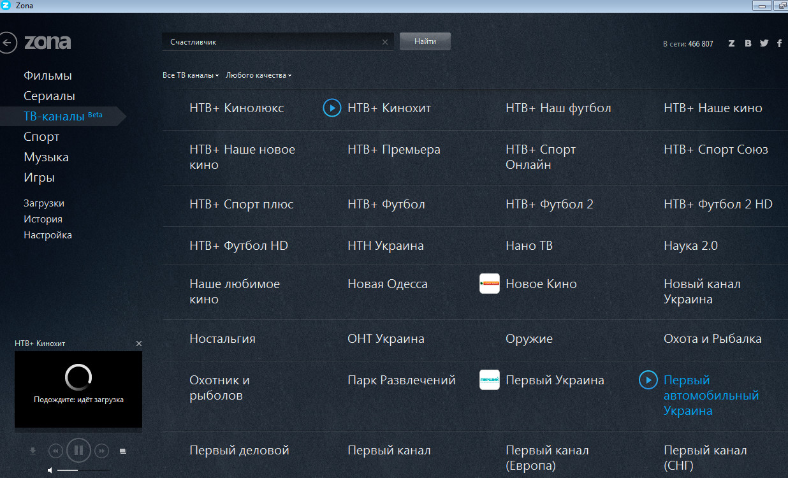This screenshot has height=478, width=788.
Task: Clear the search field with the X
Action: 384,42
